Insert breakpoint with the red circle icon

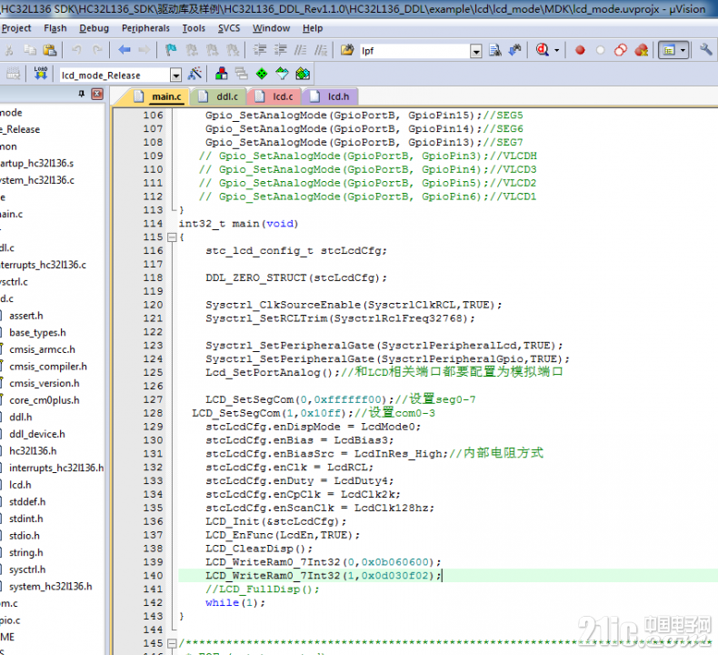(580, 50)
